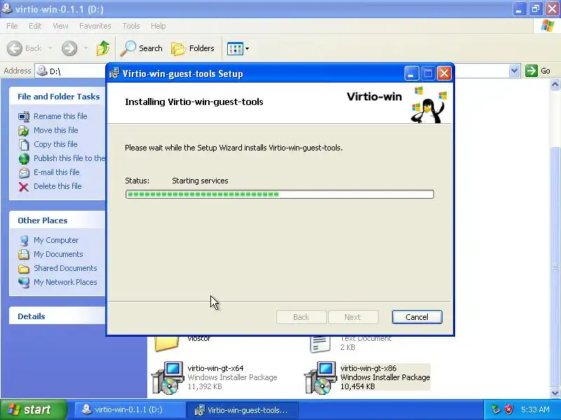Click the Back arrow toolbar icon

pos(15,48)
